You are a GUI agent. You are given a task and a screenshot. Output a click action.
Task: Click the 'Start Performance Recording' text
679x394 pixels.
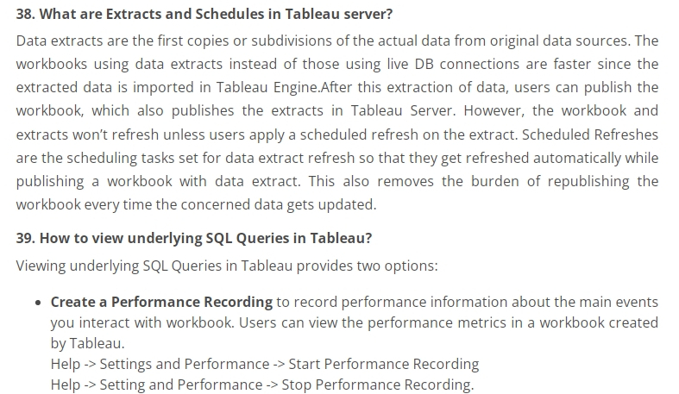[x=384, y=364]
